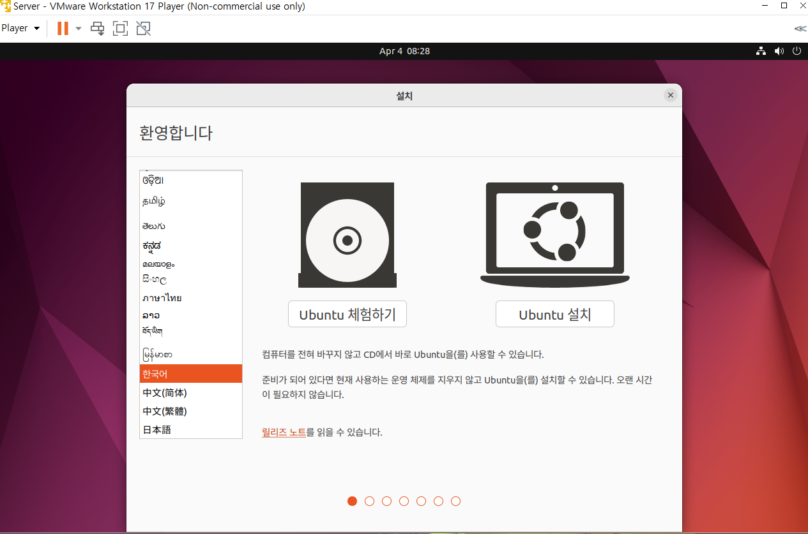Select ภาษาไทย in the language list
The image size is (808, 534).
191,298
